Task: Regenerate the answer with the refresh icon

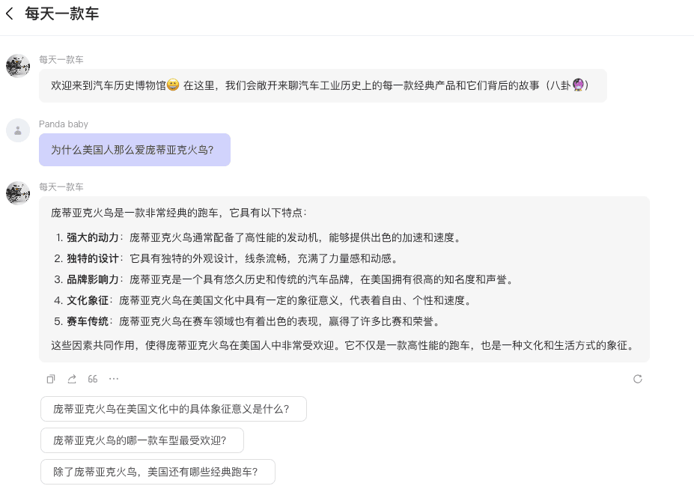Action: coord(638,379)
